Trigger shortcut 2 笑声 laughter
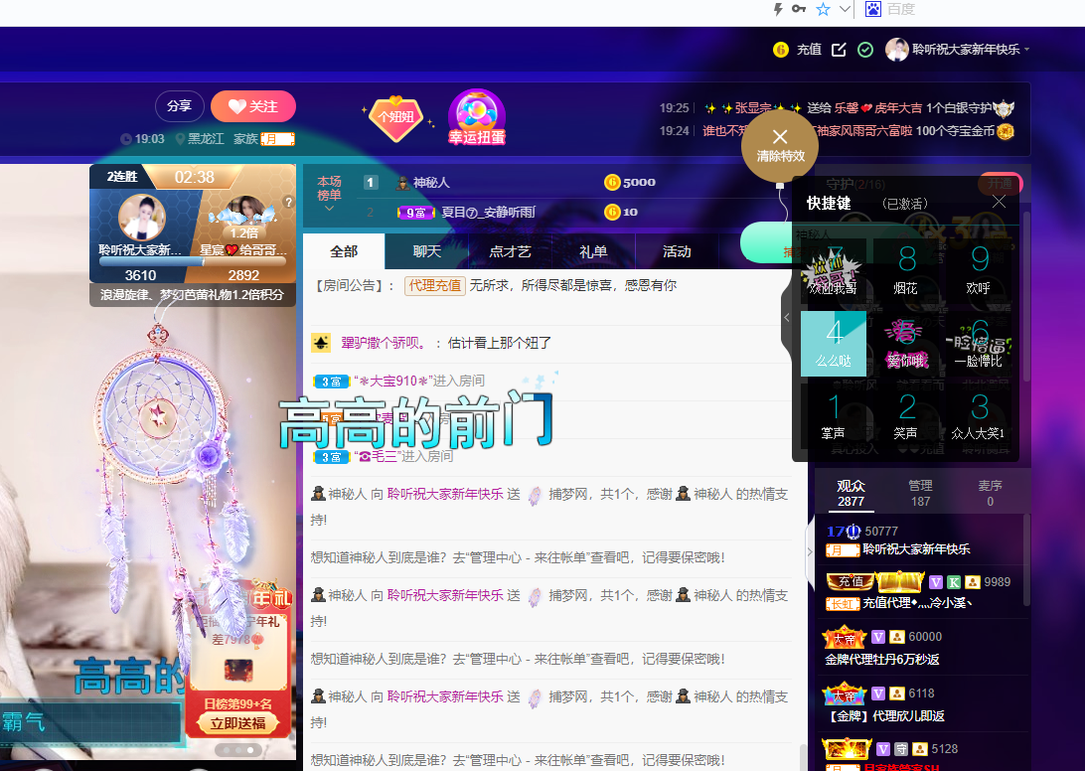 coord(906,416)
